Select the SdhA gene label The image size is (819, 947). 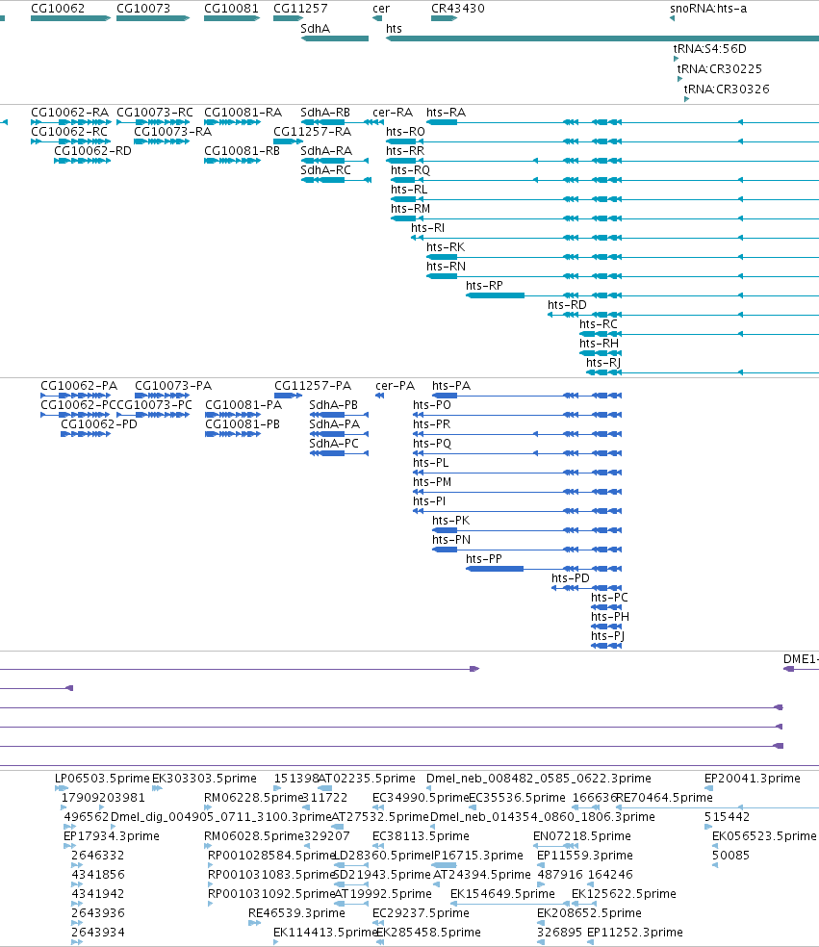[316, 28]
